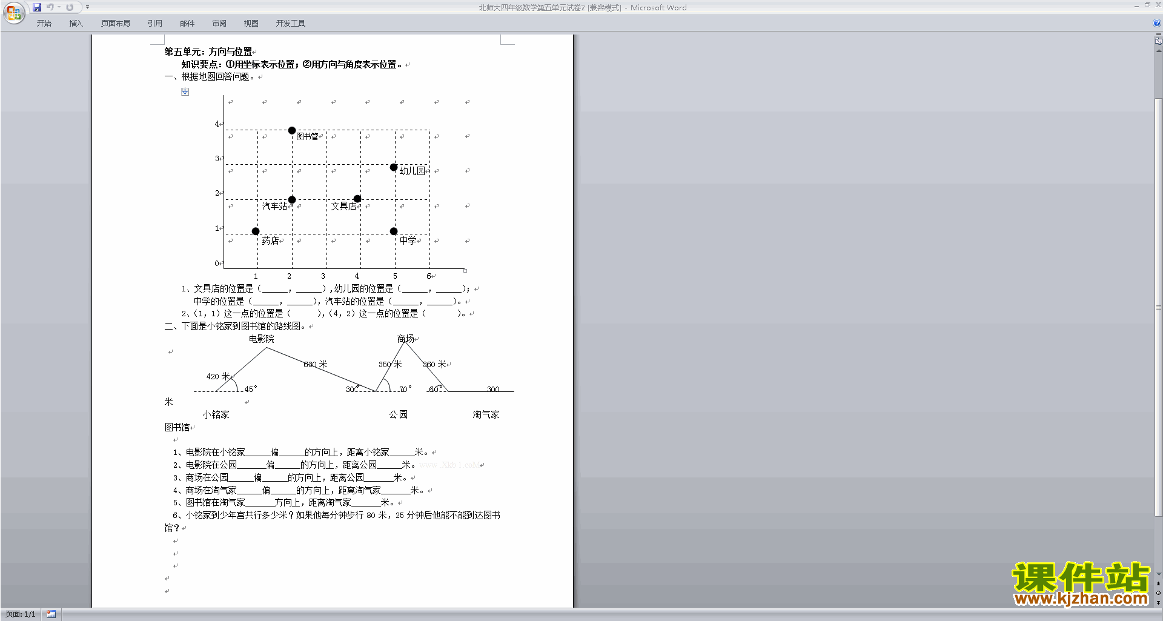Open the 插入 ribbon tab
The height and width of the screenshot is (621, 1163).
[x=76, y=24]
